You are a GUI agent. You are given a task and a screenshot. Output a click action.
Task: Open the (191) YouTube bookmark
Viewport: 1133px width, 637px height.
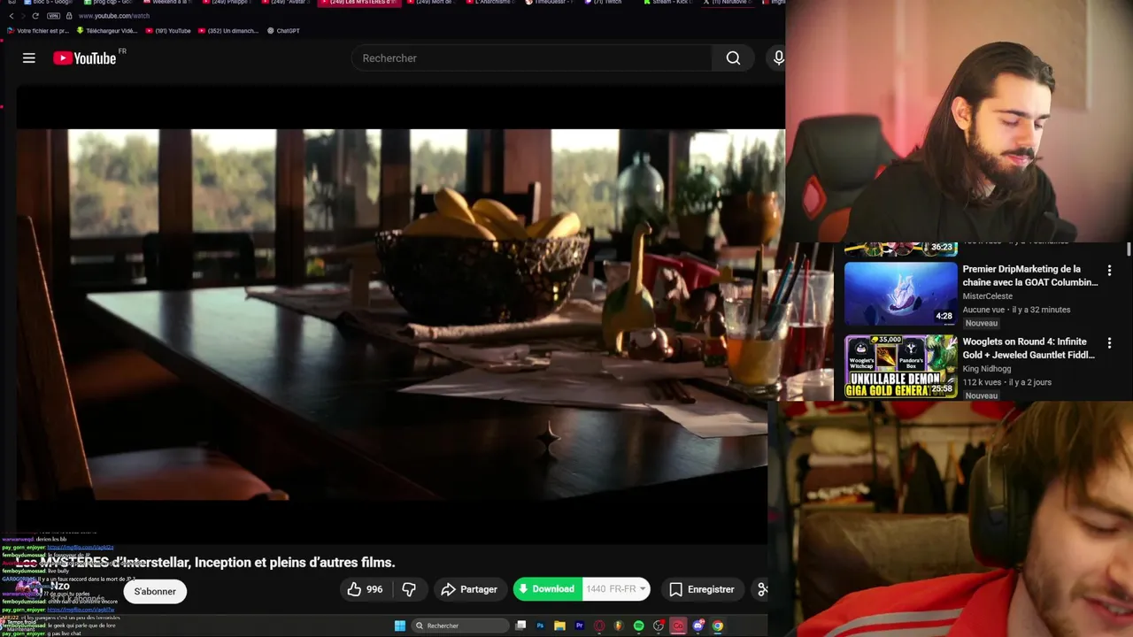pyautogui.click(x=168, y=31)
